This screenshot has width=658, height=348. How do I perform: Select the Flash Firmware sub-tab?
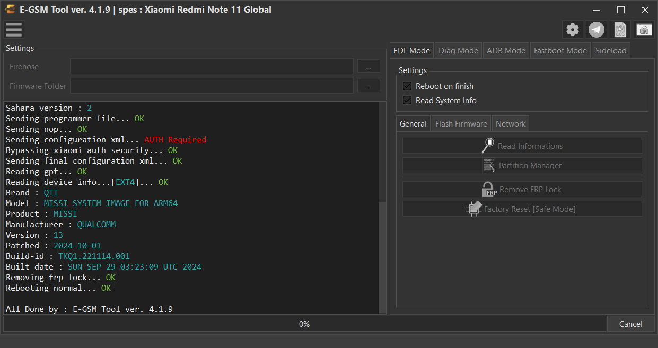[x=461, y=124]
